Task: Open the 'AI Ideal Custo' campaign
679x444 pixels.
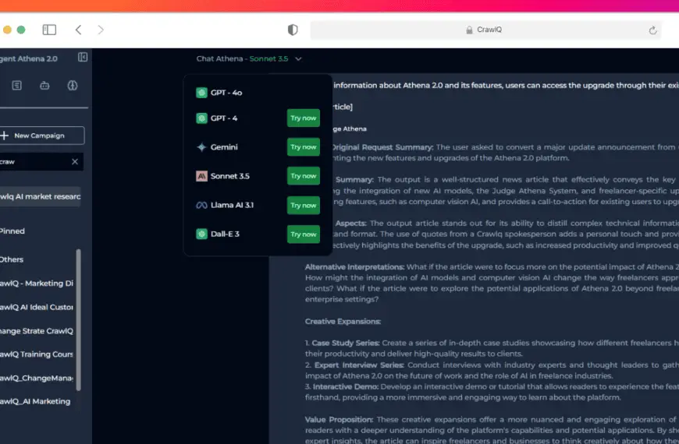Action: point(37,307)
